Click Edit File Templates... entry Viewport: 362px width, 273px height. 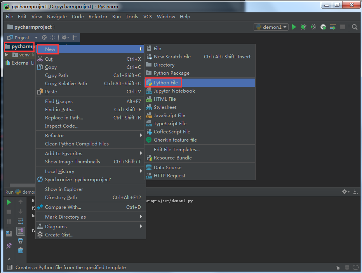(x=200, y=150)
